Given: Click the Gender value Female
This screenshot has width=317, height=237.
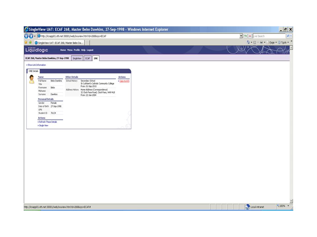Looking at the screenshot, I should [53, 103].
